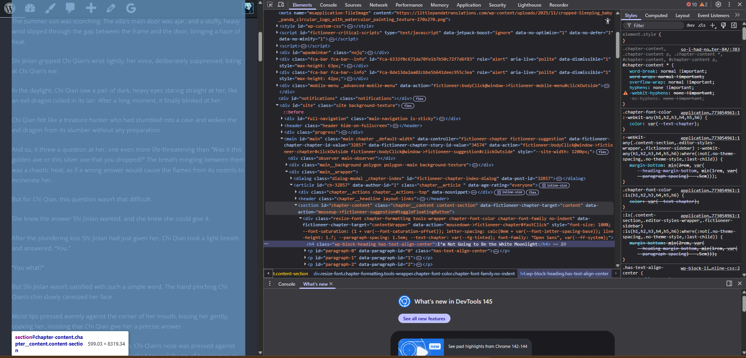Viewport: 746px width, 358px height.
Task: Open the dashboard gauge icon
Action: click(30, 8)
